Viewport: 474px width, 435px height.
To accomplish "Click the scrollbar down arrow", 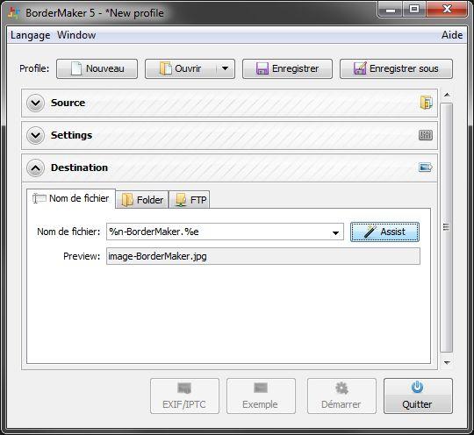I will [447, 362].
